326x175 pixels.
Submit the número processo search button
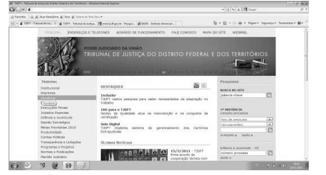[270, 153]
